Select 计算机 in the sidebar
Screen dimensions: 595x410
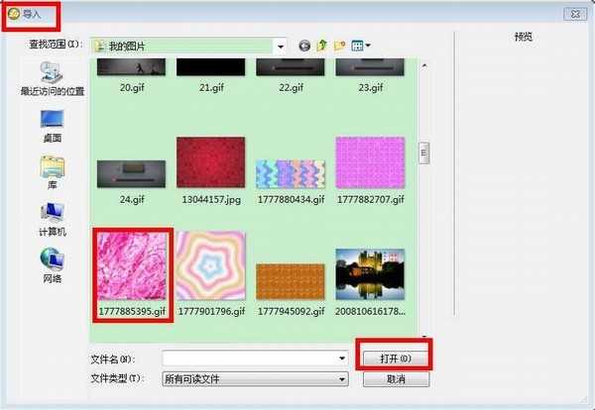click(x=52, y=218)
